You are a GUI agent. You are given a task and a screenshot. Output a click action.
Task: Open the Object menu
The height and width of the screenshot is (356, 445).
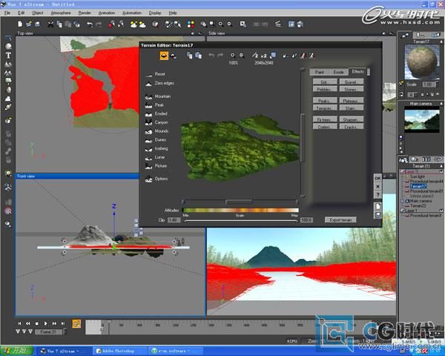click(38, 13)
